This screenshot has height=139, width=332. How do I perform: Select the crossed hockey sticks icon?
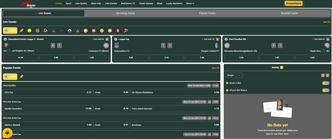tap(53, 31)
